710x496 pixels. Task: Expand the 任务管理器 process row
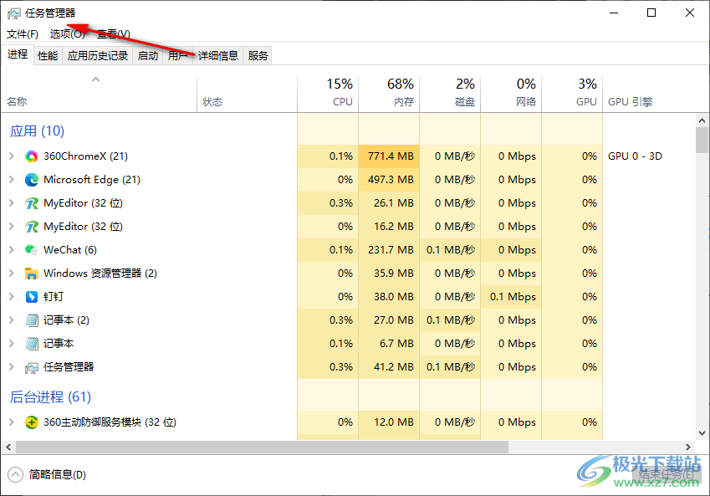click(x=12, y=367)
